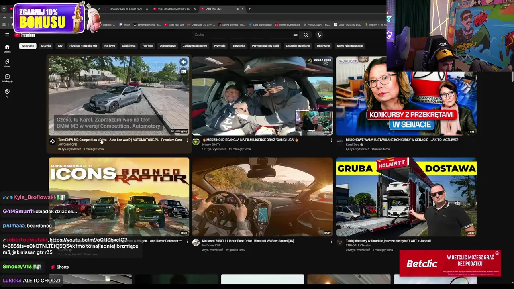
Task: Open options menu for MRDZINOLD REAKCJA video
Action: pyautogui.click(x=331, y=140)
